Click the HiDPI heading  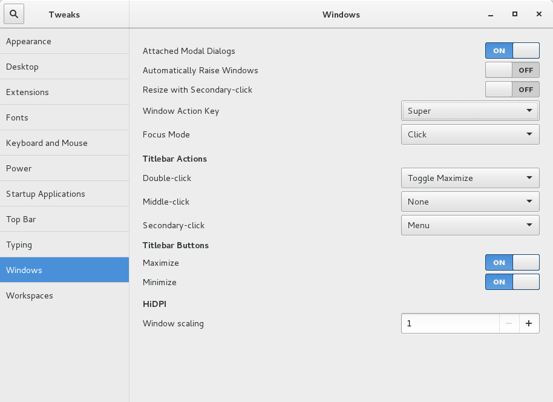pyautogui.click(x=154, y=304)
